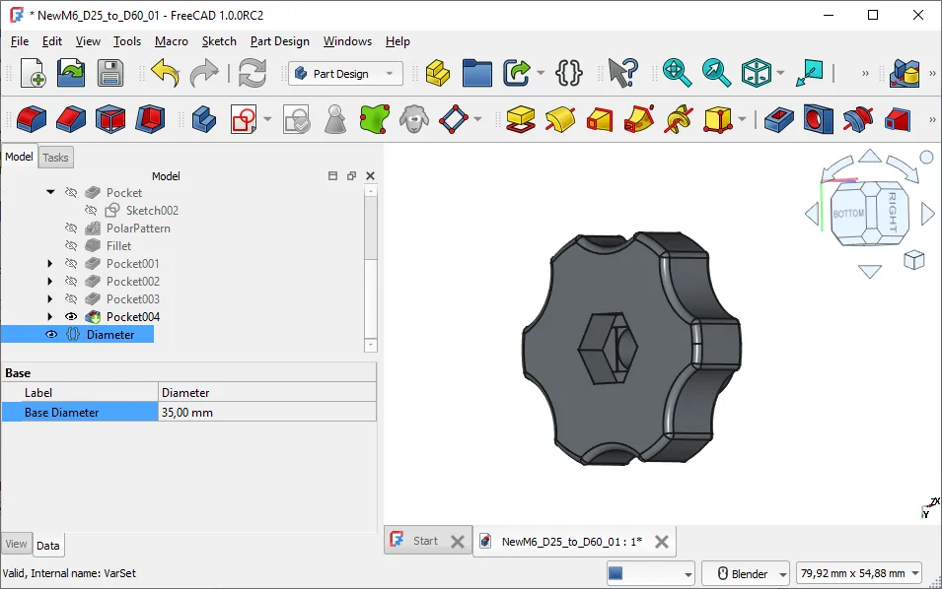The image size is (942, 589).
Task: Expand the Pocket002 tree node
Action: click(x=50, y=282)
